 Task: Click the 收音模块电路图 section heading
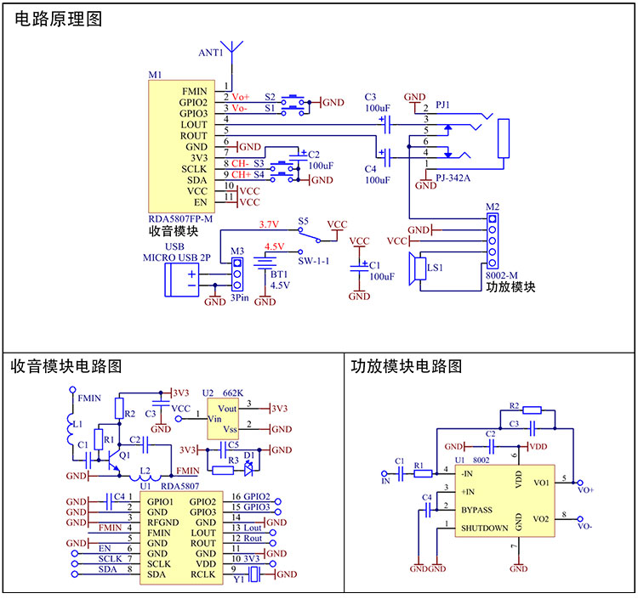66,366
